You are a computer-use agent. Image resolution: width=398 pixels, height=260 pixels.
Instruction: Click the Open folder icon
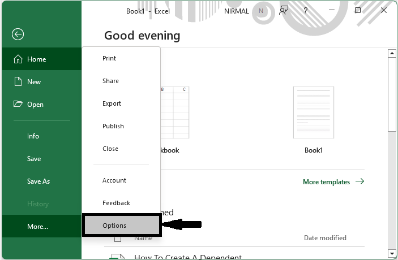tap(18, 104)
